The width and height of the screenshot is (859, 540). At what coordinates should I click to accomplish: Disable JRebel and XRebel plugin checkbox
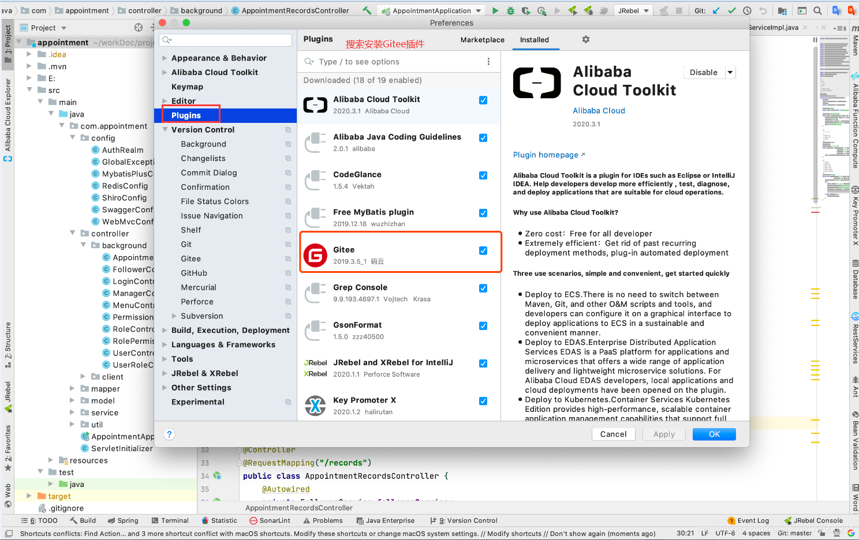coord(483,363)
